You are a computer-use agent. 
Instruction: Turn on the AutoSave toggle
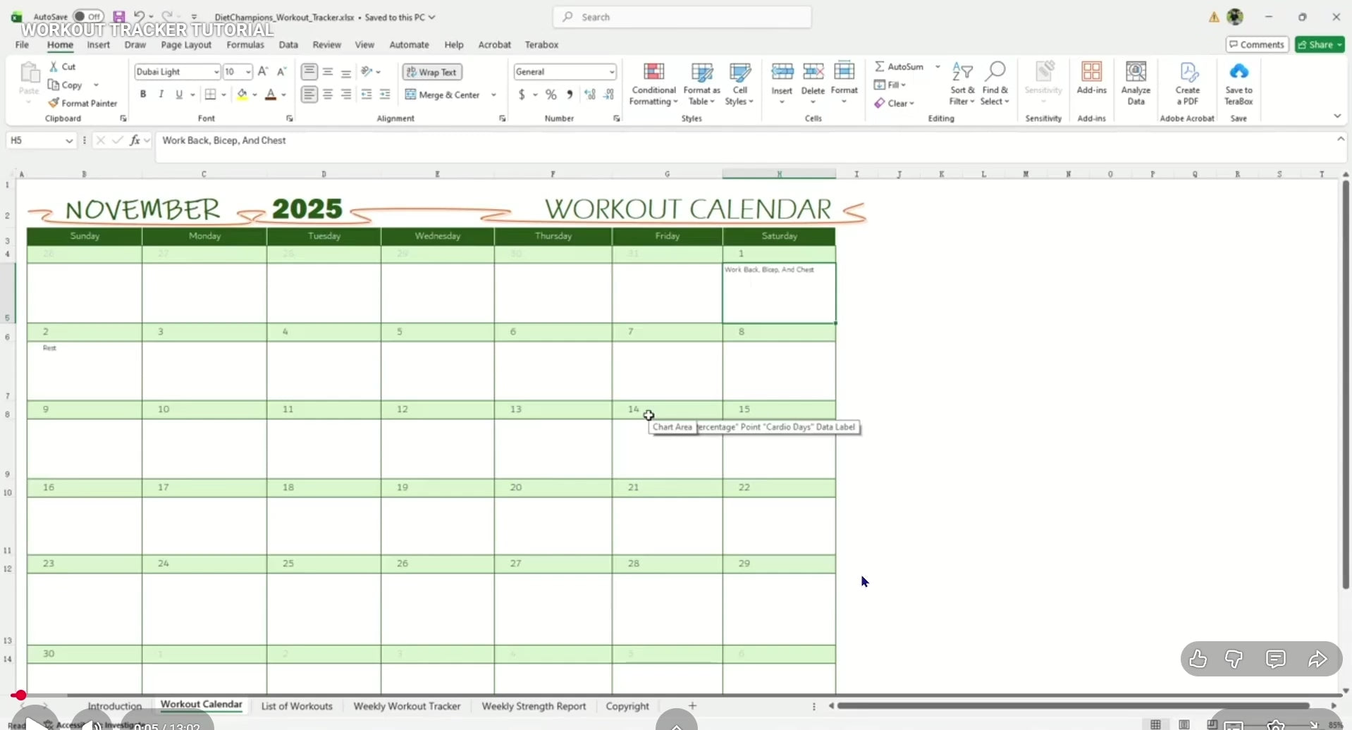[88, 16]
